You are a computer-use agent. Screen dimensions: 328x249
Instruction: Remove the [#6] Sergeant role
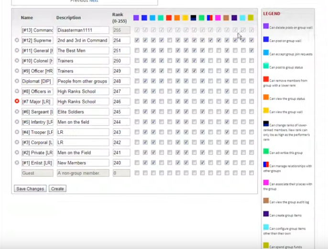coord(17,111)
